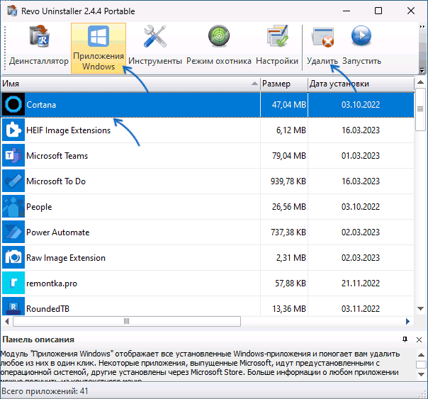The image size is (428, 399).
Task: Click status text Всего приложений: 41
Action: pos(45,391)
